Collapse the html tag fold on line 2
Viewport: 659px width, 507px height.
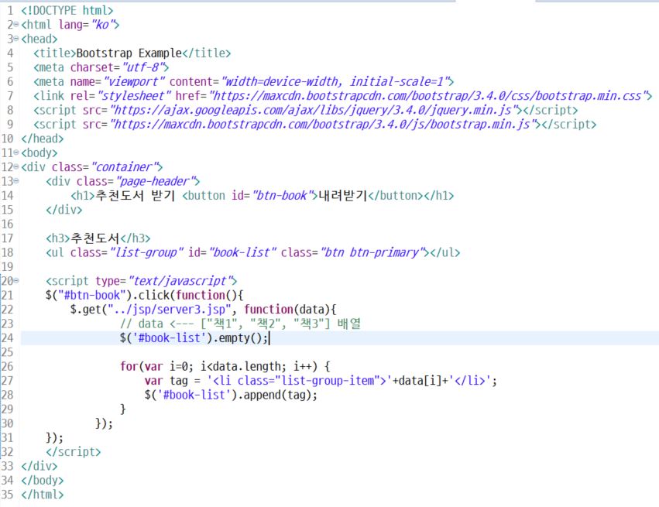pyautogui.click(x=16, y=24)
